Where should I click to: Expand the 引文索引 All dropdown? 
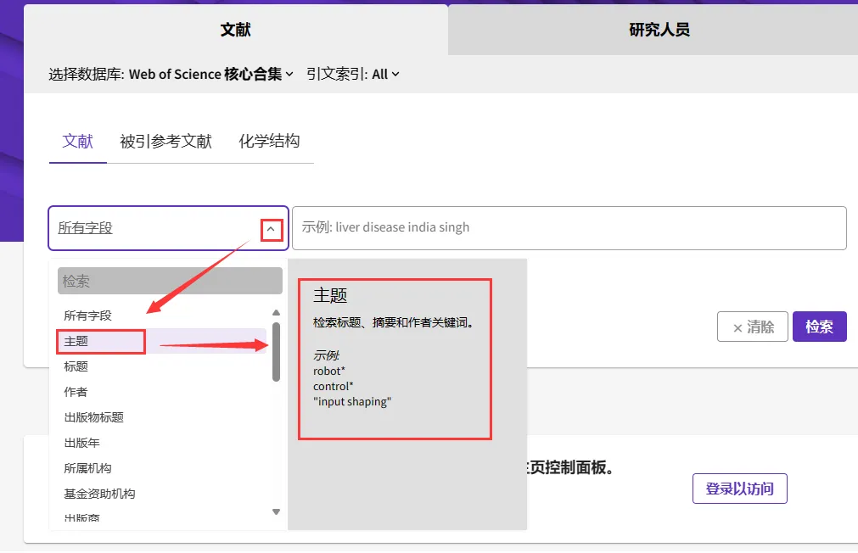[352, 75]
